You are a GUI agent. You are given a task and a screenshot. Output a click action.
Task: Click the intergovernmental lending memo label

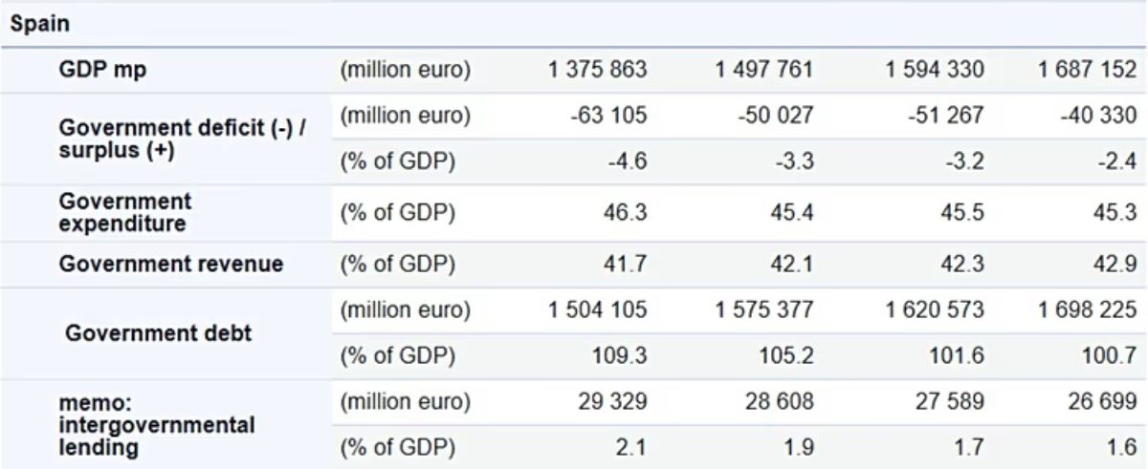pyautogui.click(x=156, y=425)
